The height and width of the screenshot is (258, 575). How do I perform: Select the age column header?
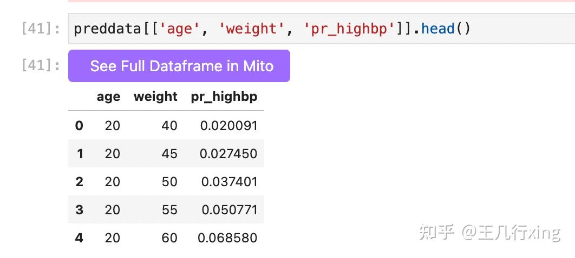tap(108, 97)
